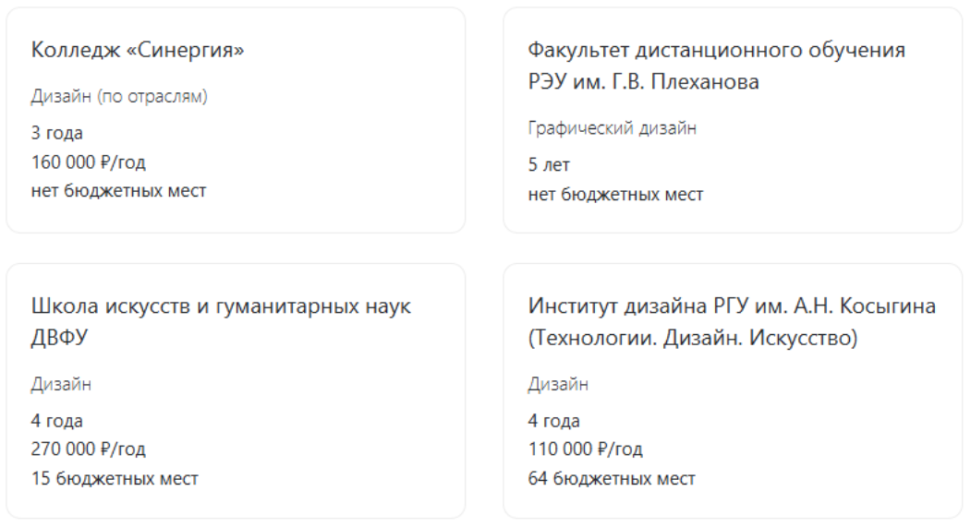Click the 64 бюджетных мест text
The height and width of the screenshot is (527, 971).
point(612,479)
